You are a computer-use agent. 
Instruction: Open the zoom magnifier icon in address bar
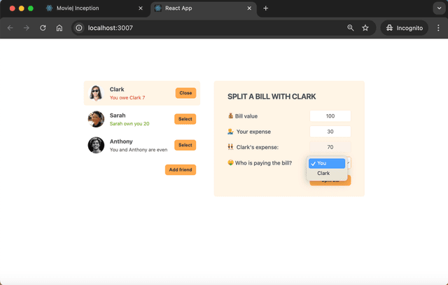[351, 28]
